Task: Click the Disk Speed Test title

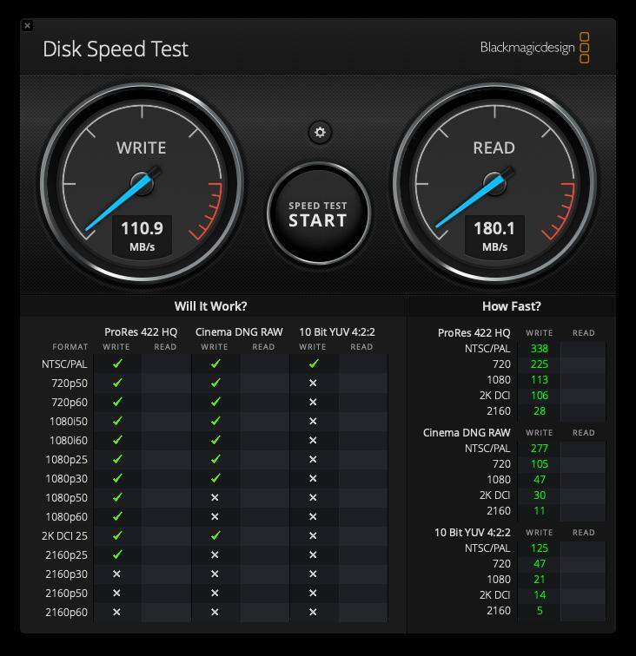Action: [116, 49]
